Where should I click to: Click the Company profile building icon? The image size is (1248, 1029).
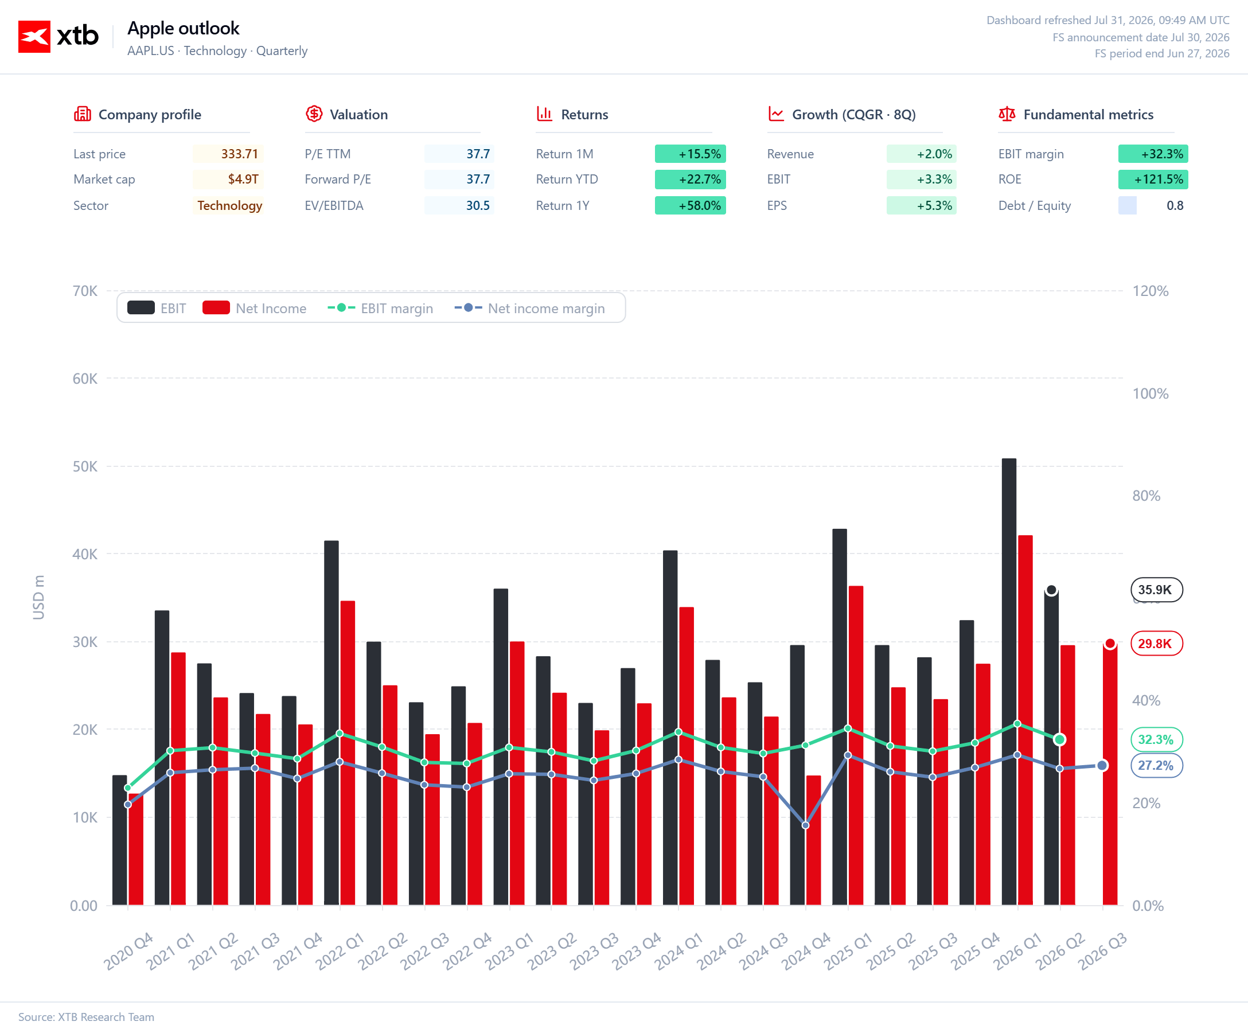[x=83, y=114]
